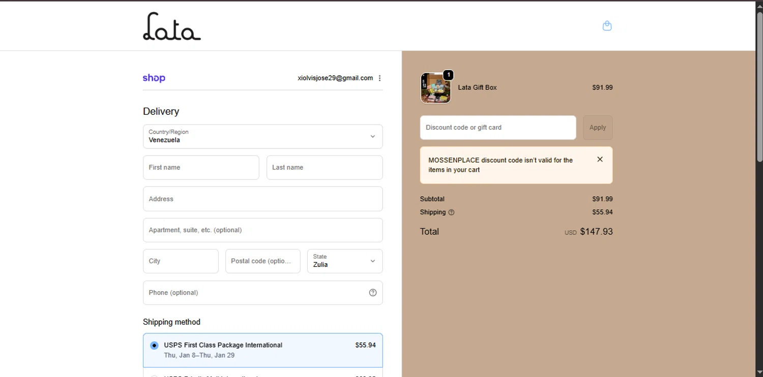Open the Country/Region dropdown

click(263, 137)
